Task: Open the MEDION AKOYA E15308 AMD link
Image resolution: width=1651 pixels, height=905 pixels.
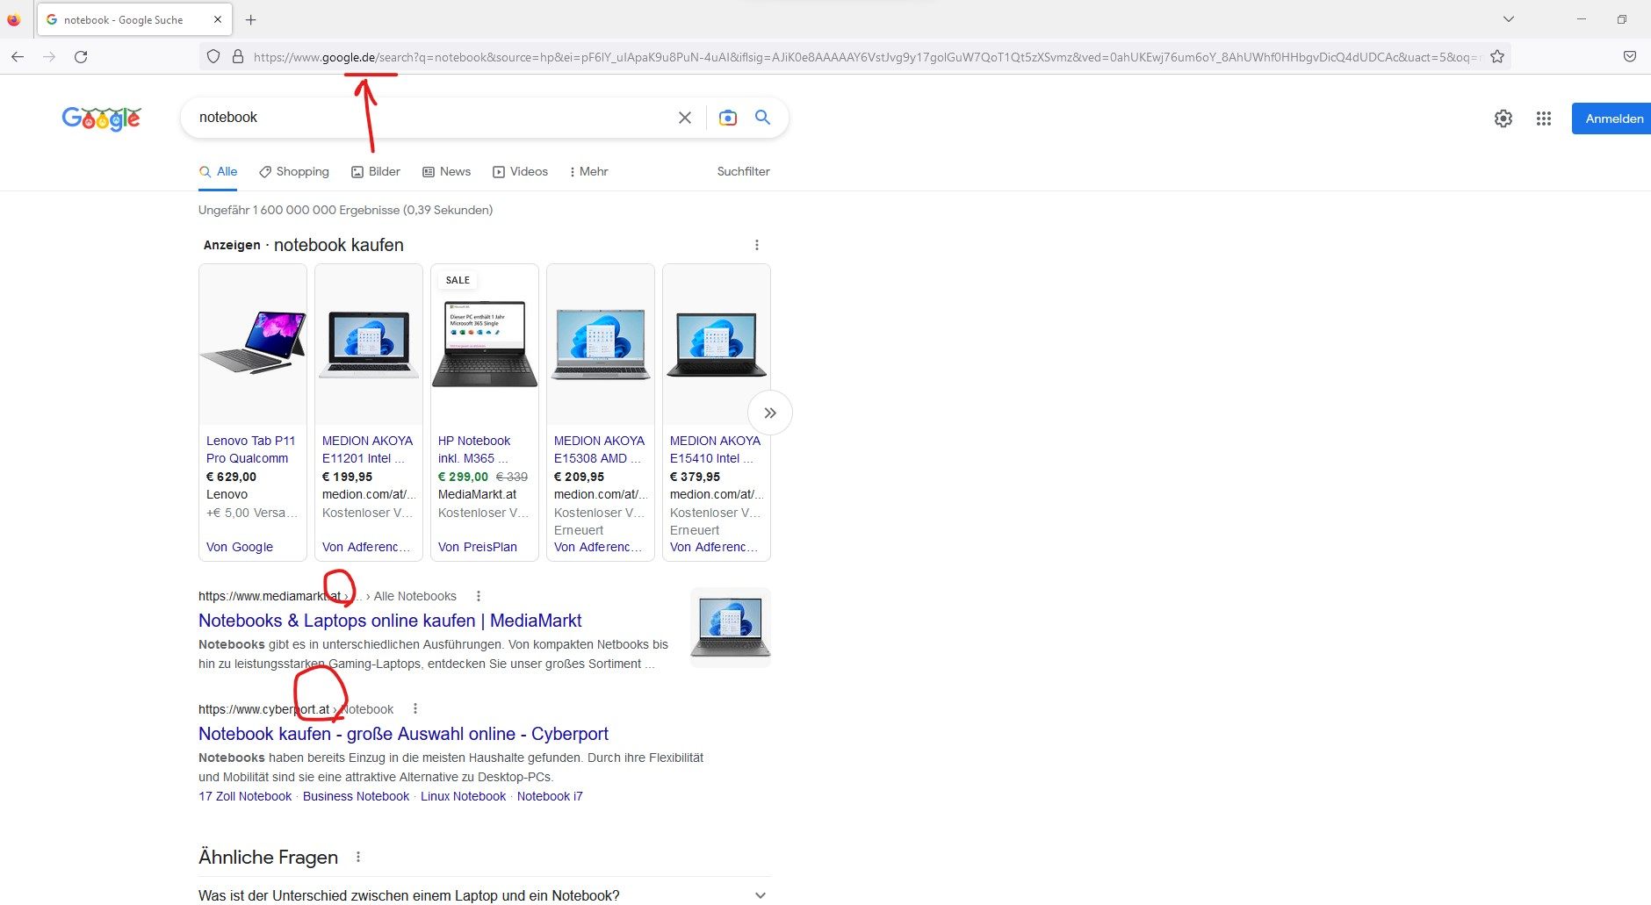Action: tap(599, 449)
